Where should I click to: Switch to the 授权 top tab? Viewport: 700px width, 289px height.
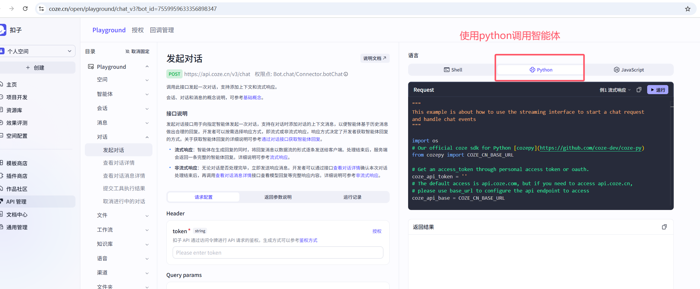coord(138,30)
